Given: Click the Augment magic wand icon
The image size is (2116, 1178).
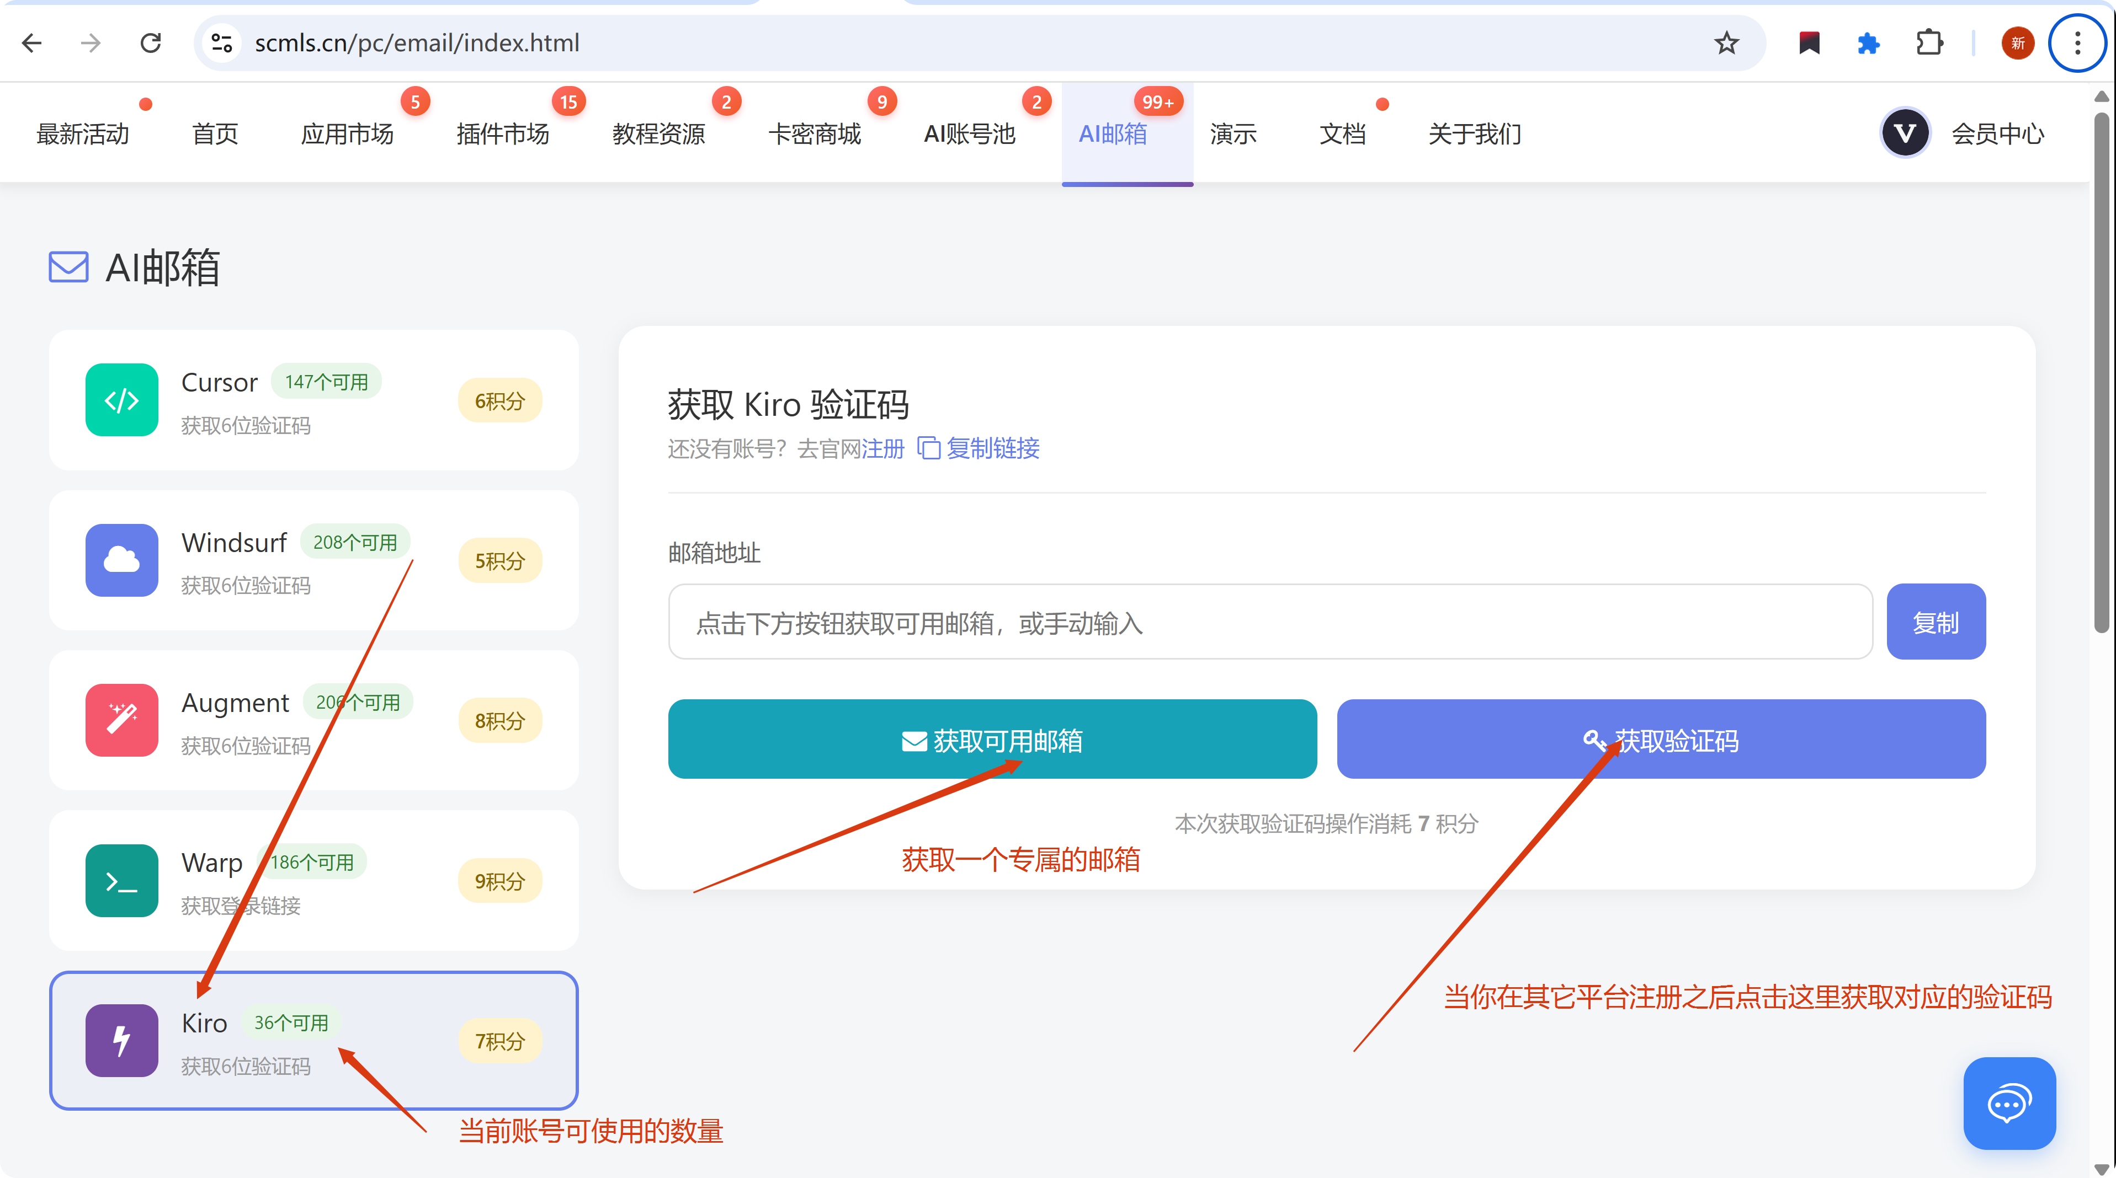Looking at the screenshot, I should click(121, 720).
